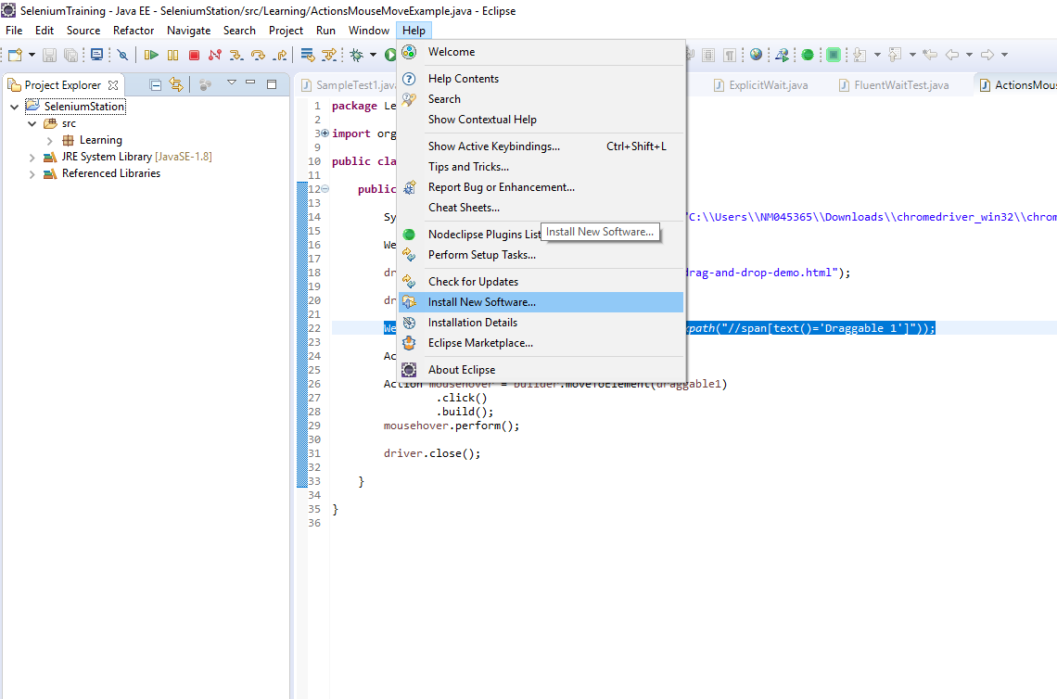This screenshot has height=699, width=1057.
Task: Click the Save toolbar icon
Action: pos(49,55)
